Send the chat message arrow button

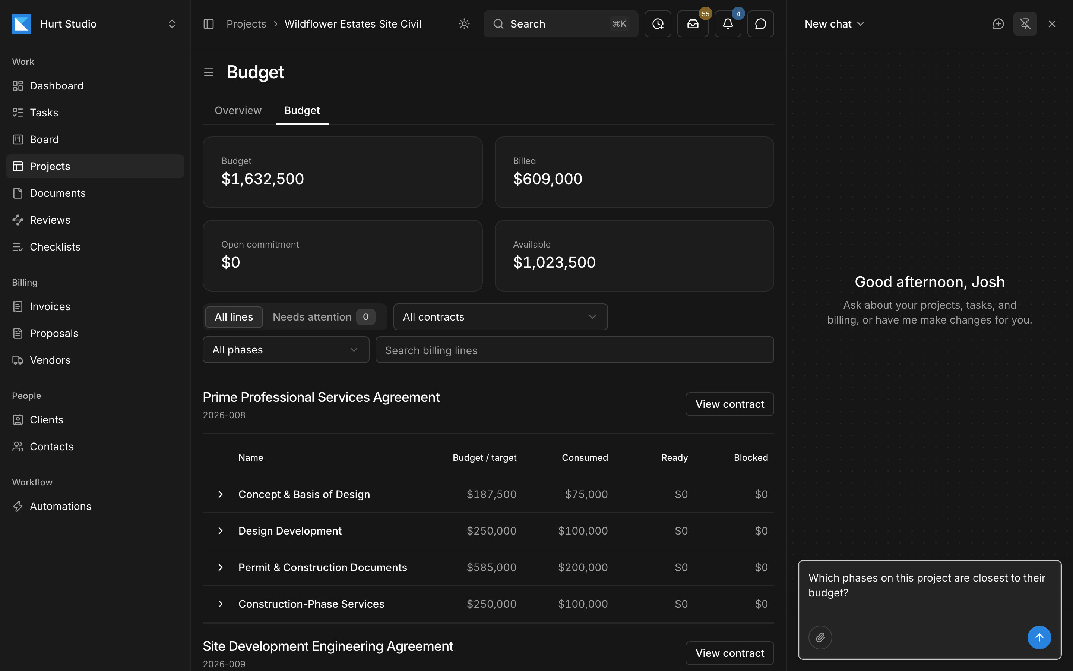(x=1039, y=637)
